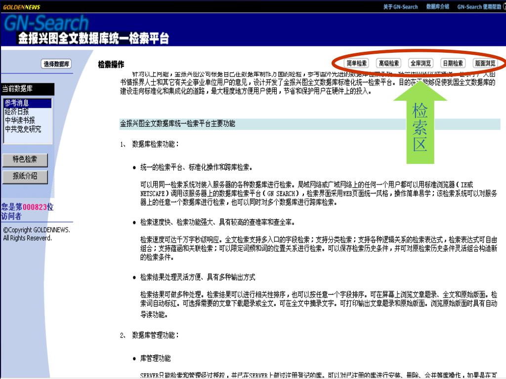Open 高级检索 advanced search
This screenshot has height=379, width=506.
(388, 63)
